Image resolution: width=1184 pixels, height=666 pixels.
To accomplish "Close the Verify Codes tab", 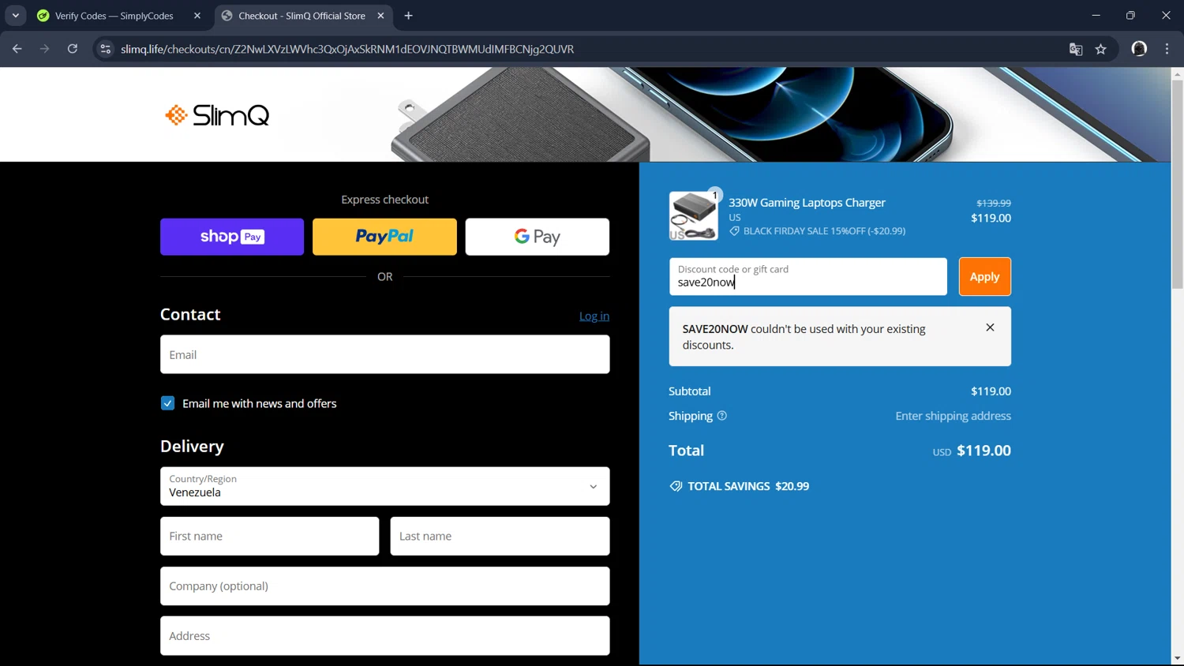I will (x=197, y=16).
